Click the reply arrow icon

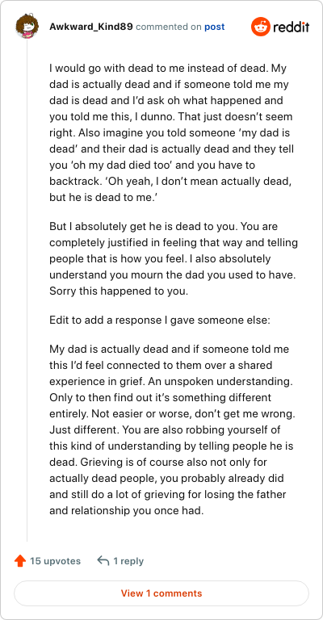(103, 561)
